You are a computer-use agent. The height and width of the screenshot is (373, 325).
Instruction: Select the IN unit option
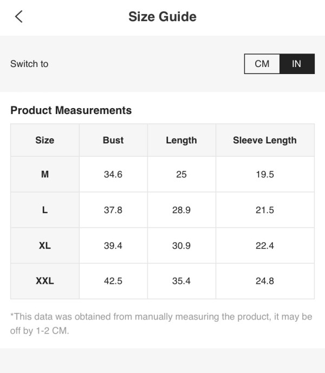pos(297,64)
